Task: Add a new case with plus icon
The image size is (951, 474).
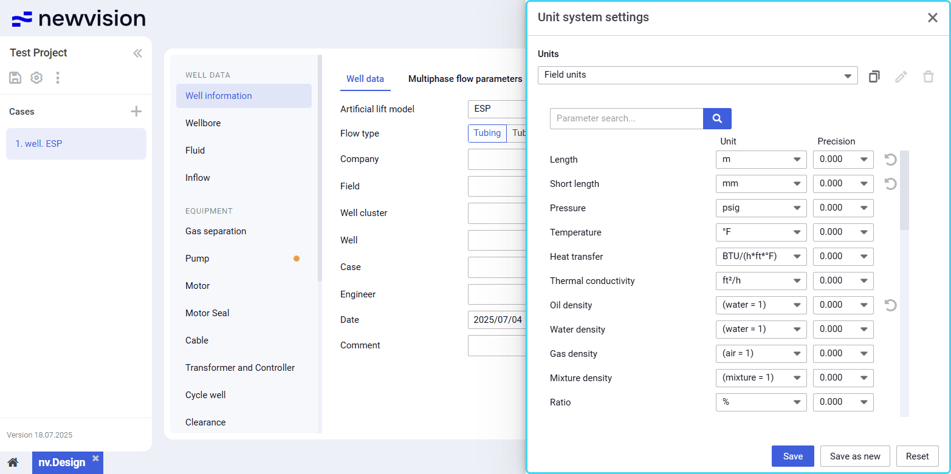Action: coord(136,112)
